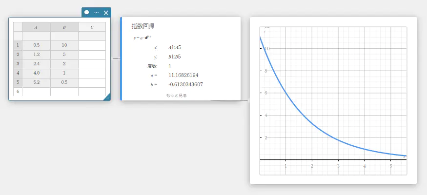Select row 5 header in spreadsheet
This screenshot has width=427, height=195.
[x=18, y=82]
